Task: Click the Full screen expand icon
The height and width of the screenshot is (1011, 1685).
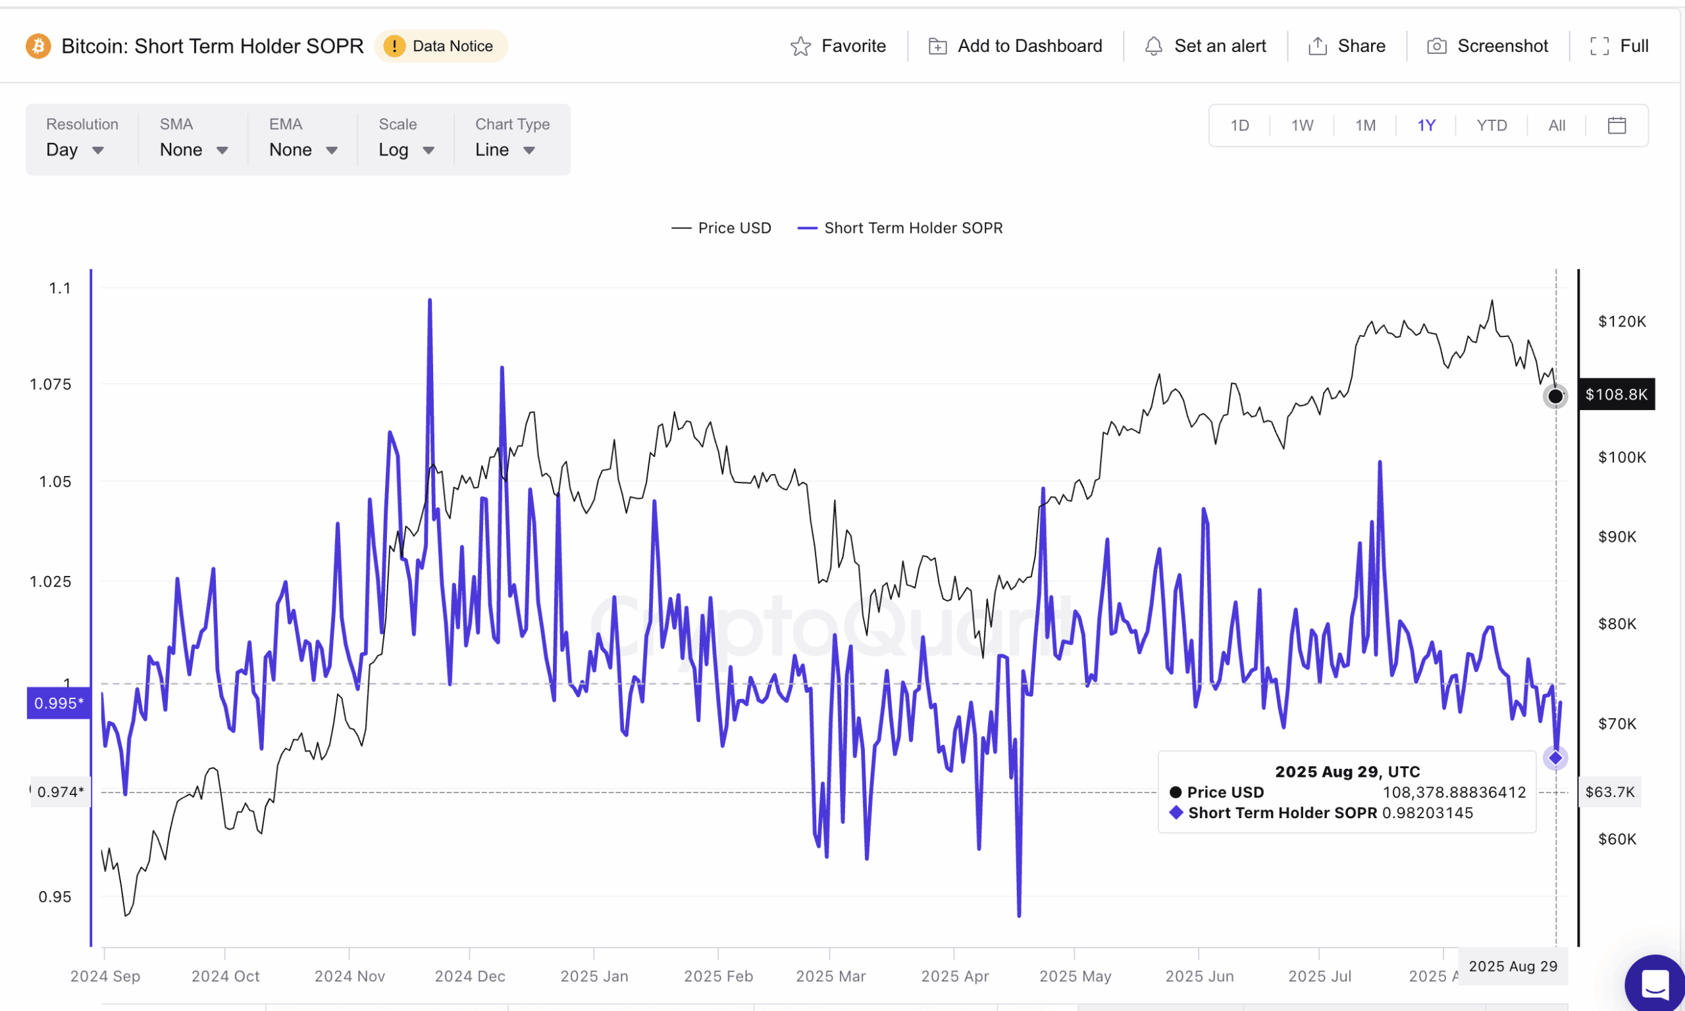Action: pyautogui.click(x=1599, y=46)
